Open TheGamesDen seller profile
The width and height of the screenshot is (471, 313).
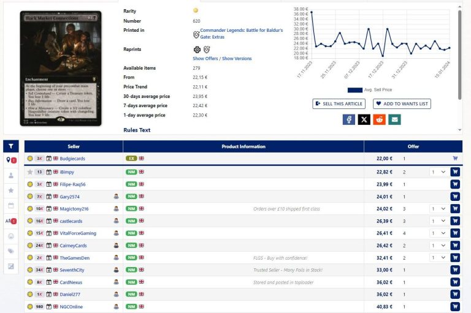(x=74, y=257)
